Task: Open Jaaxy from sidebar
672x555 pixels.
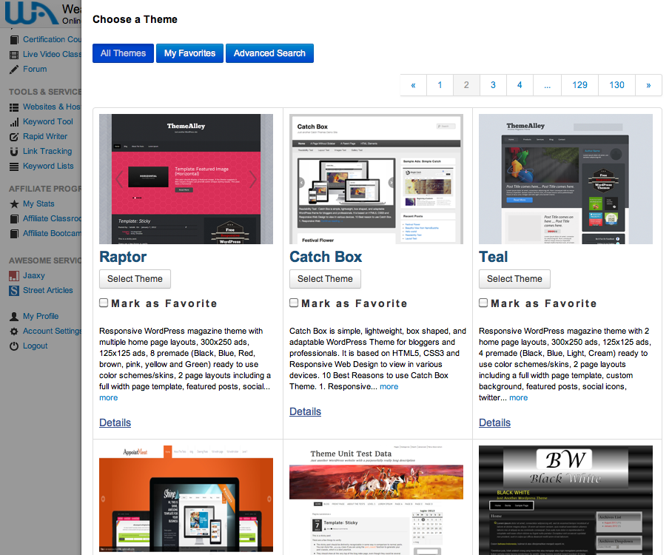Action: [x=34, y=275]
